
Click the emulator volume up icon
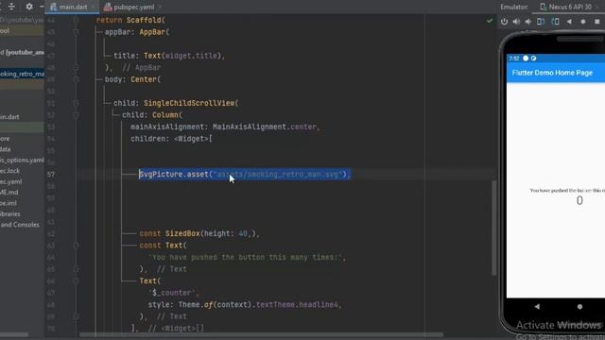(516, 22)
